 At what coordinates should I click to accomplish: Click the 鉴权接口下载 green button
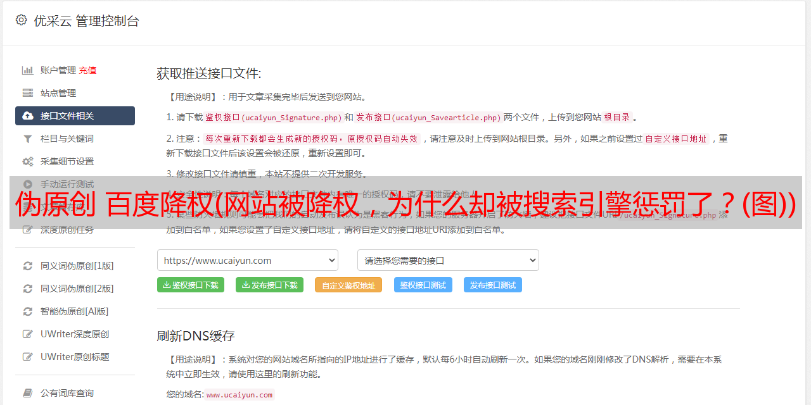[x=191, y=285]
